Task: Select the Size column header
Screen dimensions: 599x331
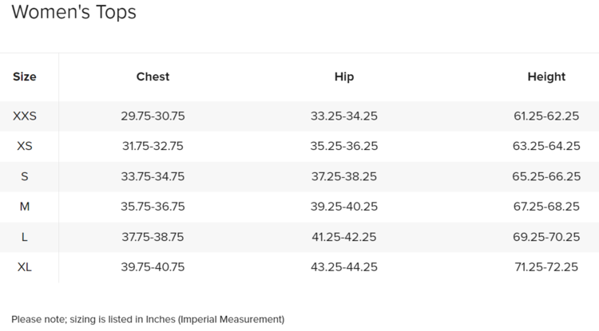Action: pyautogui.click(x=25, y=77)
